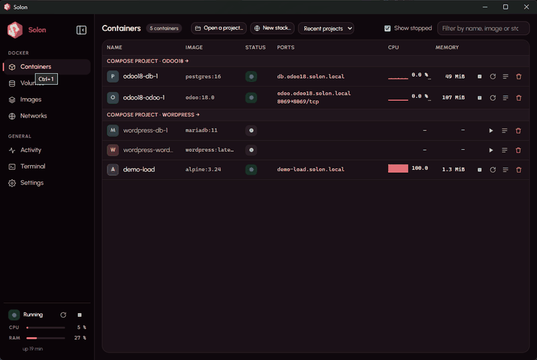Viewport: 537px width, 360px height.
Task: Open Settings from the sidebar
Action: 32,183
